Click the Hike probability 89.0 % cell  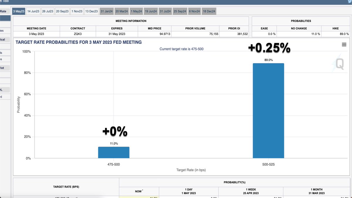click(x=336, y=34)
